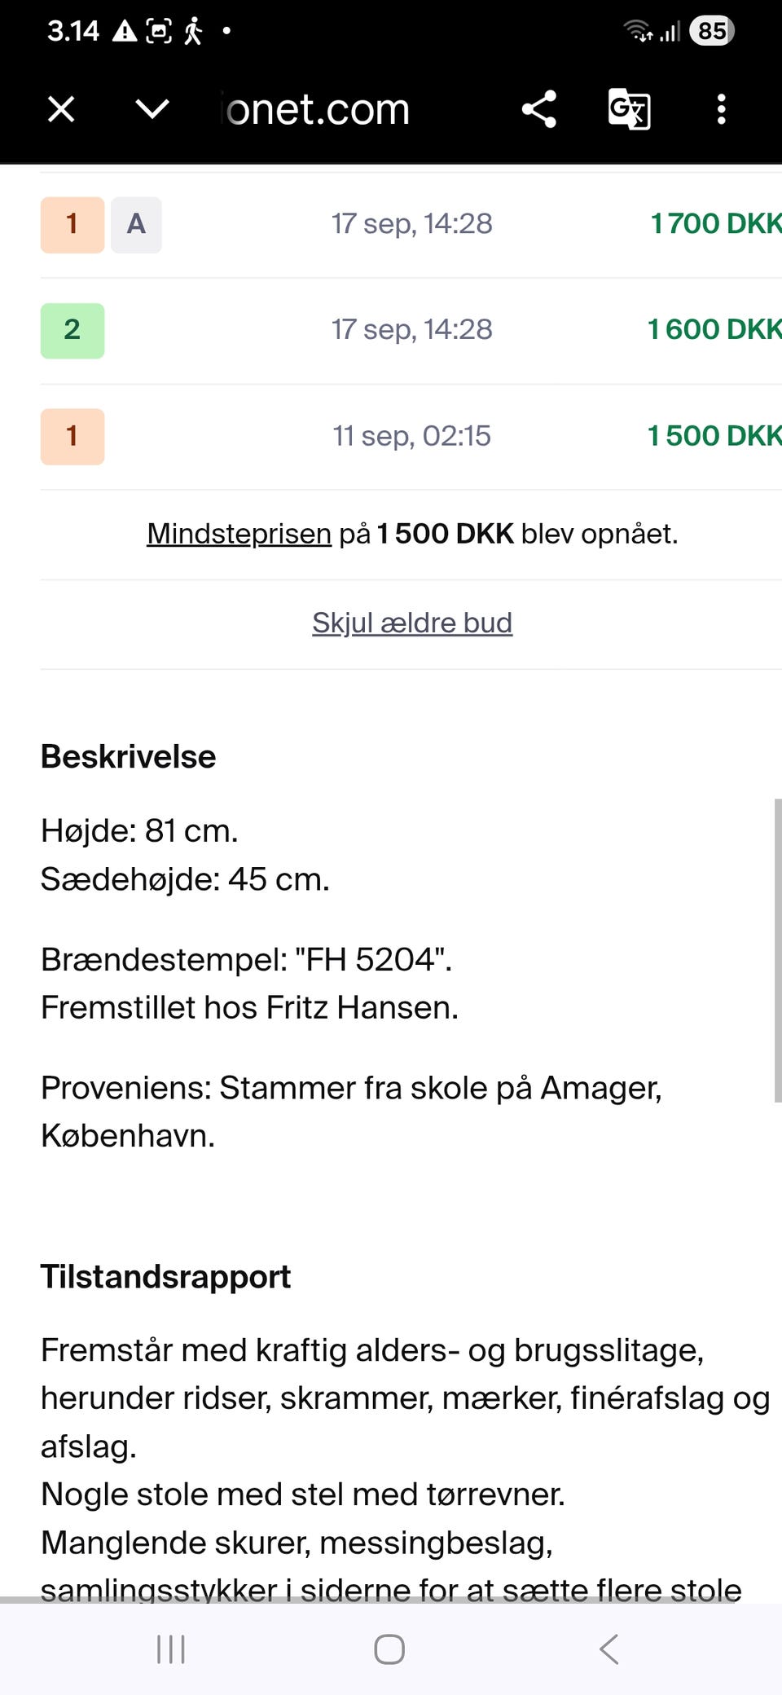This screenshot has height=1695, width=782.
Task: Open the three-dot overflow menu
Action: click(x=721, y=109)
